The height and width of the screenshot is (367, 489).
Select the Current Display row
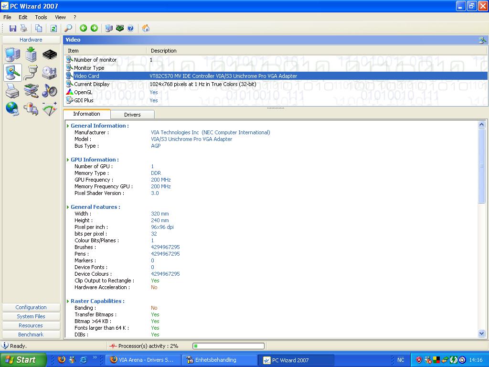[x=276, y=84]
